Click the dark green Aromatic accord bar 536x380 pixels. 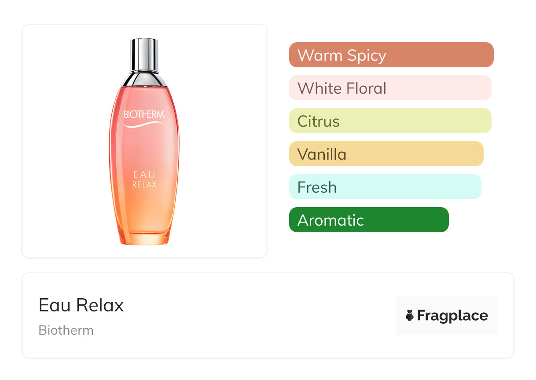pos(369,220)
